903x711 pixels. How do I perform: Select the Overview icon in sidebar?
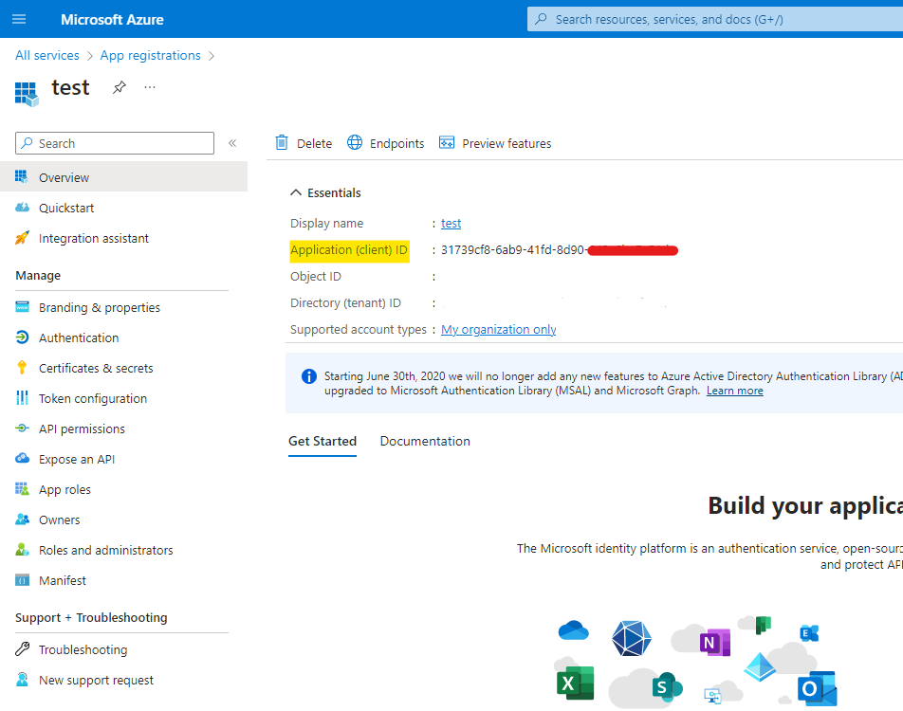[22, 176]
